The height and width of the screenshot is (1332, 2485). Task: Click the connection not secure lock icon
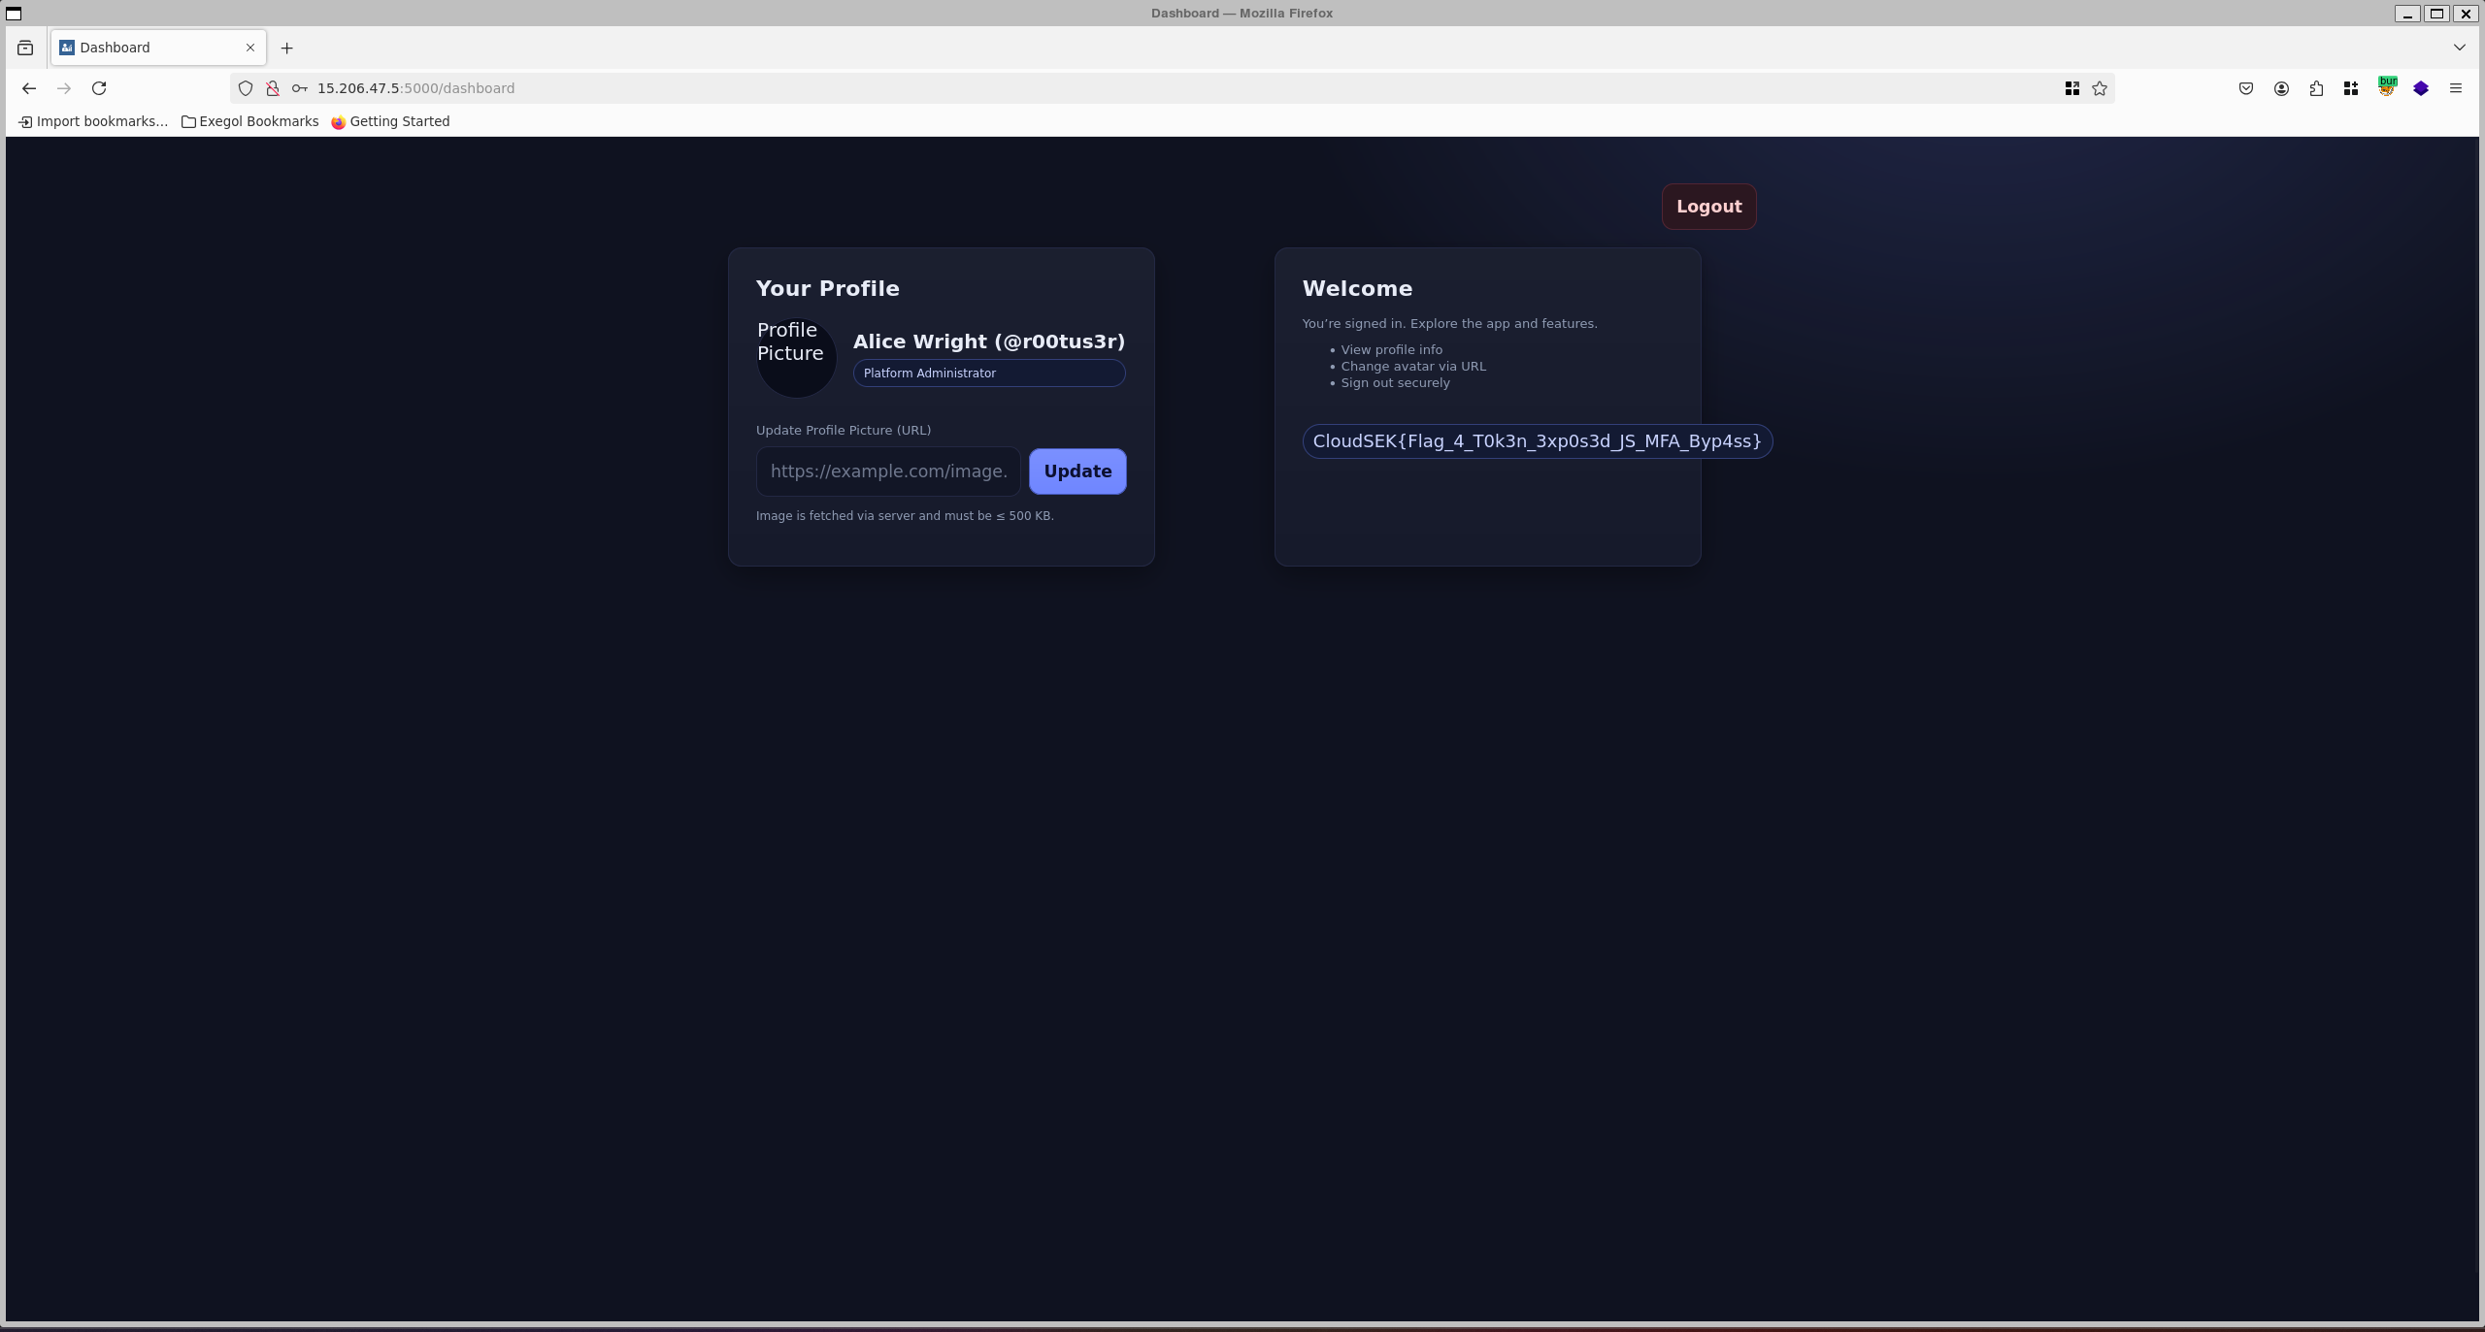(273, 88)
